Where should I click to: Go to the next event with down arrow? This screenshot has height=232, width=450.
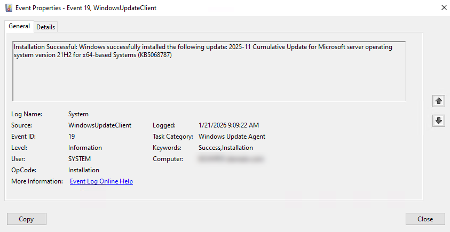tap(439, 121)
